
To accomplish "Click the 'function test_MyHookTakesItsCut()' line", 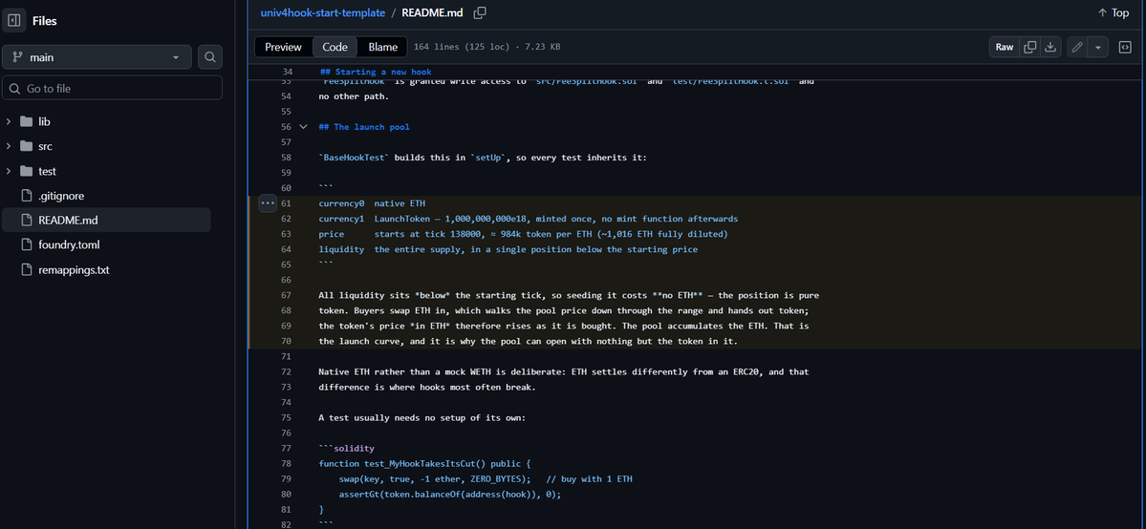I will coord(424,464).
